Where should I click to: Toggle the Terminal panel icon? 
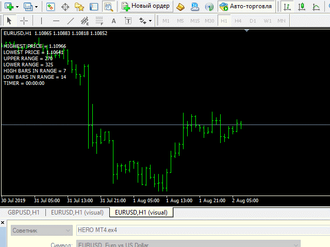coord(94,7)
